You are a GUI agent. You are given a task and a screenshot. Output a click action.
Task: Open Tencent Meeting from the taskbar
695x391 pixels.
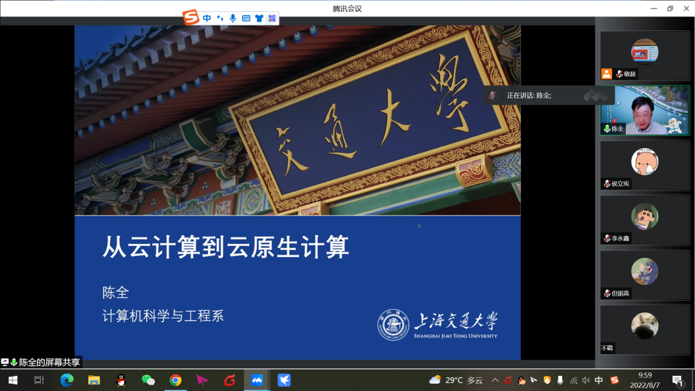click(257, 380)
